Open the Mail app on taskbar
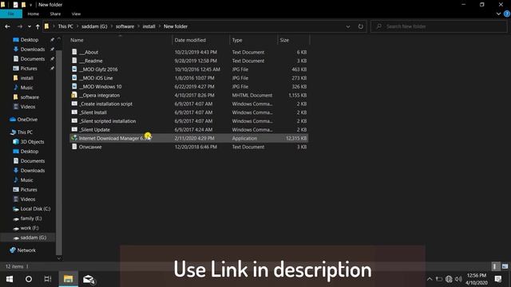511x287 pixels. (x=89, y=279)
